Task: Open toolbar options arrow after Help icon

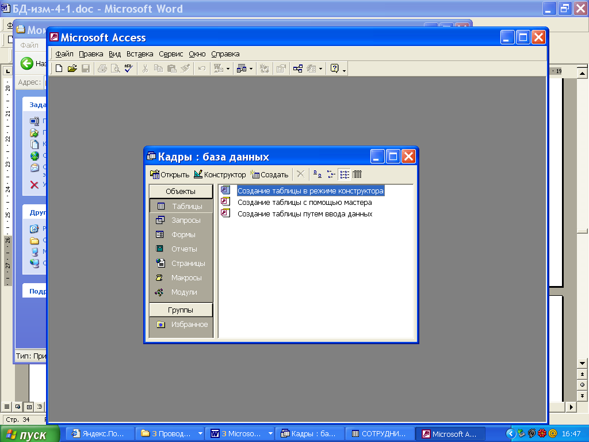Action: [x=344, y=70]
